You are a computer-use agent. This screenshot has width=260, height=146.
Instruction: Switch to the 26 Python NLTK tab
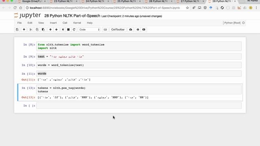pyautogui.click(x=158, y=1)
